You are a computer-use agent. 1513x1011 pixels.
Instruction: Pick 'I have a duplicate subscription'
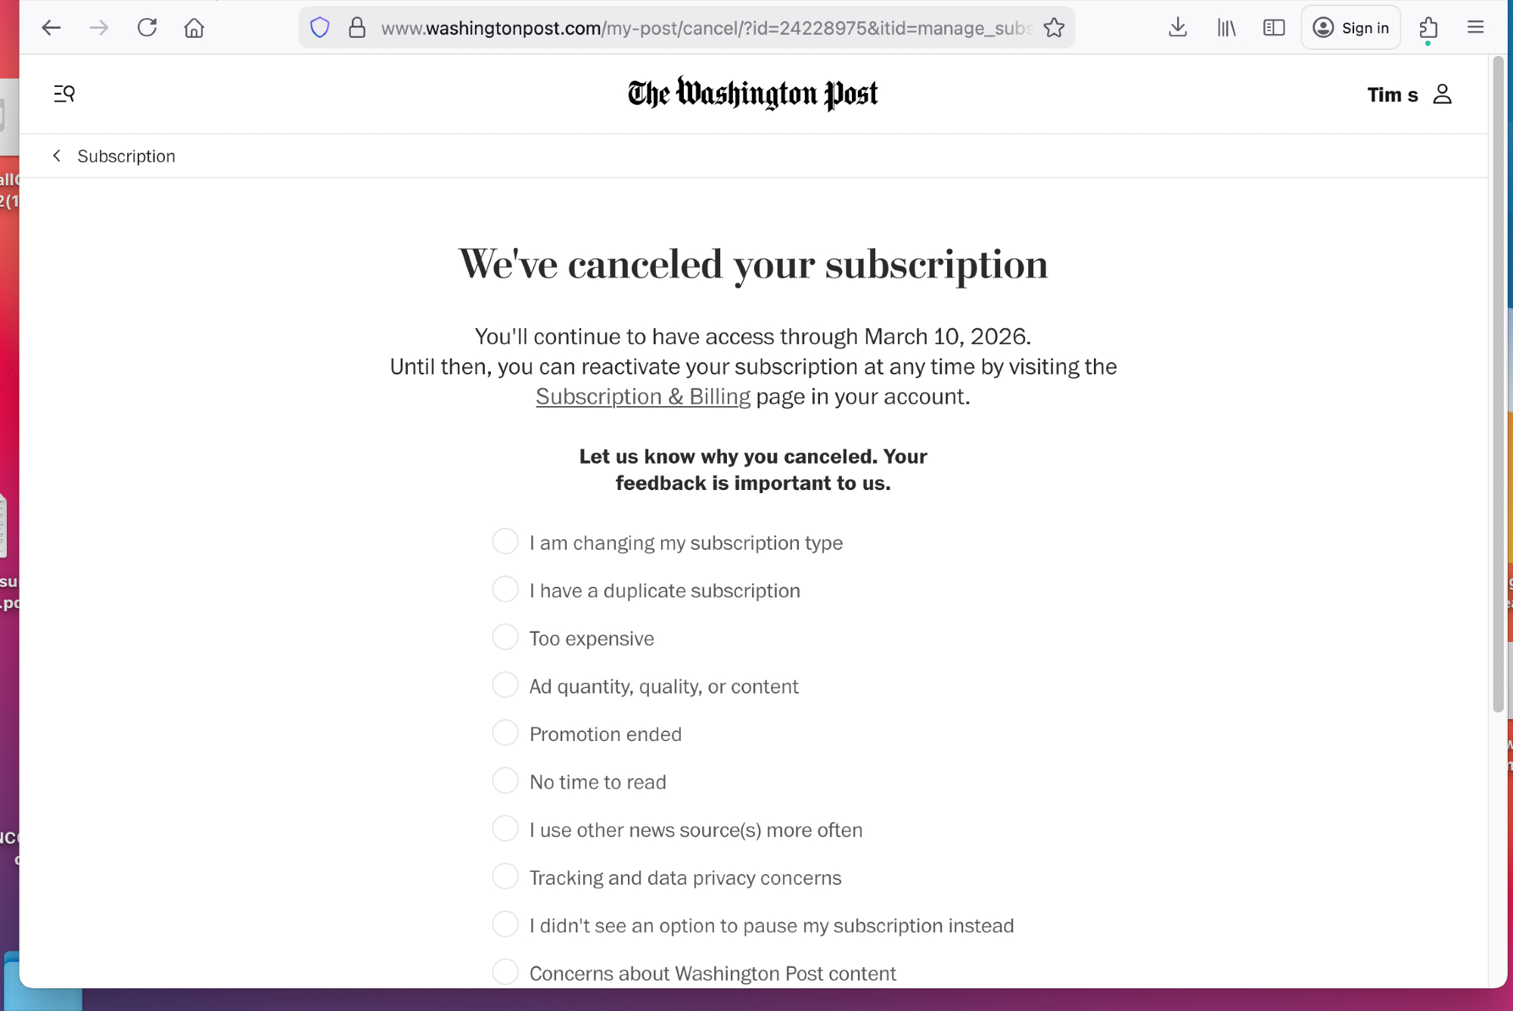pos(505,590)
